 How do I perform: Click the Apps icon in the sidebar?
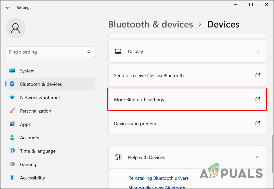pos(12,124)
